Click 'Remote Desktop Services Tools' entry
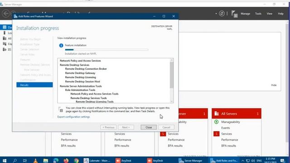Viewport: 290px width, 163px height. pyautogui.click(x=88, y=98)
